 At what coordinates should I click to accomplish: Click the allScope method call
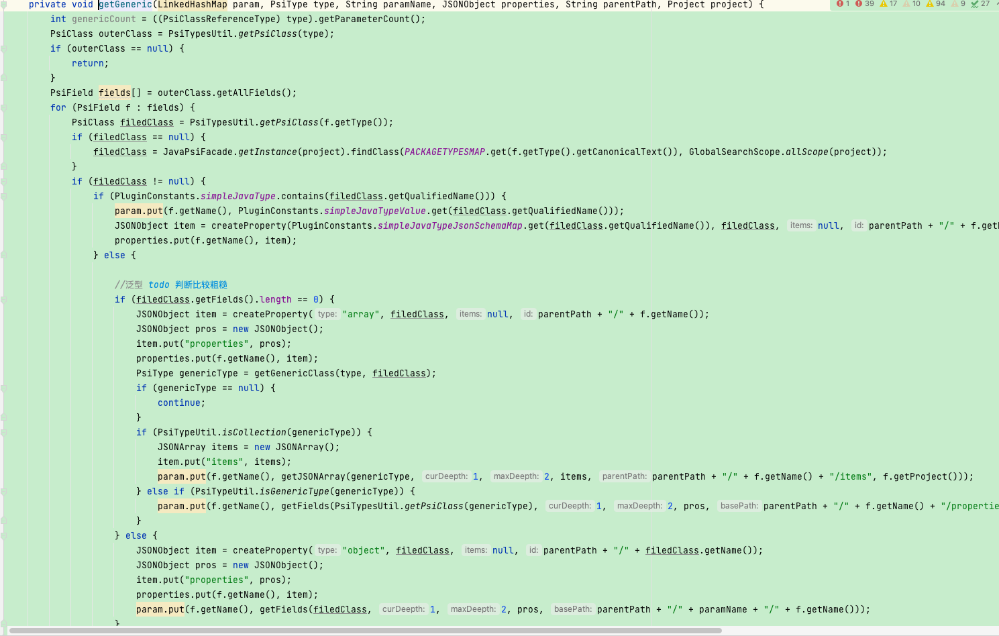coord(807,152)
